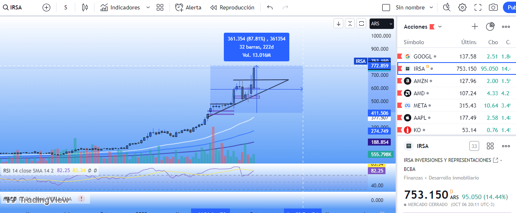Open the grid view icon in the IRSA details
This screenshot has width=516, height=213.
pyautogui.click(x=490, y=146)
